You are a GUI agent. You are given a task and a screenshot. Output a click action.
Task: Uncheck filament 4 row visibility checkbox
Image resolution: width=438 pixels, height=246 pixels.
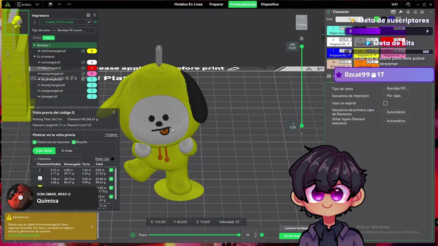tap(111, 179)
